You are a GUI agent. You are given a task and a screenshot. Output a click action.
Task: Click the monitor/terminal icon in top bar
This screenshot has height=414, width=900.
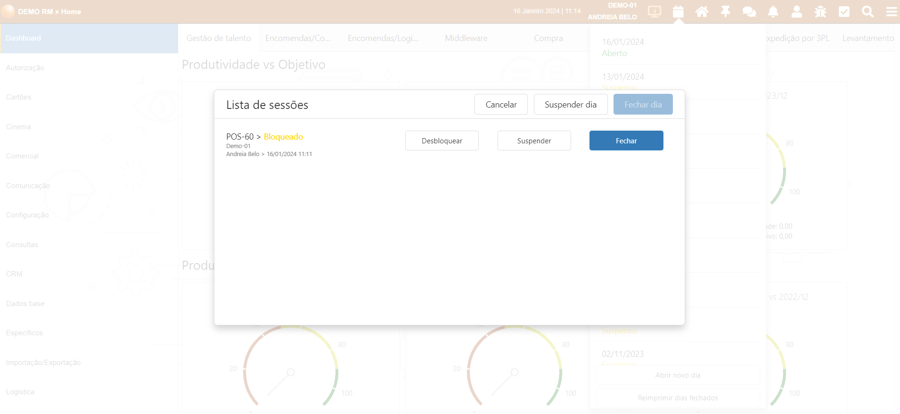(x=655, y=11)
